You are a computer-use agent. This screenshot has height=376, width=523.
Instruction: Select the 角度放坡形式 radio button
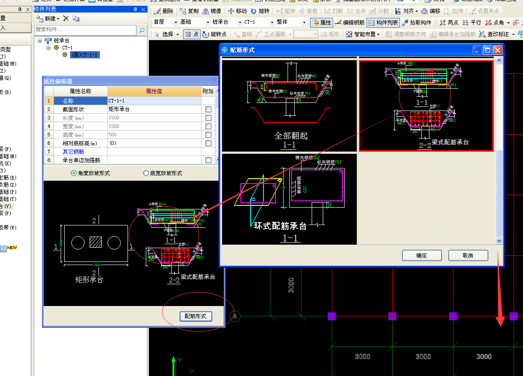coord(74,173)
